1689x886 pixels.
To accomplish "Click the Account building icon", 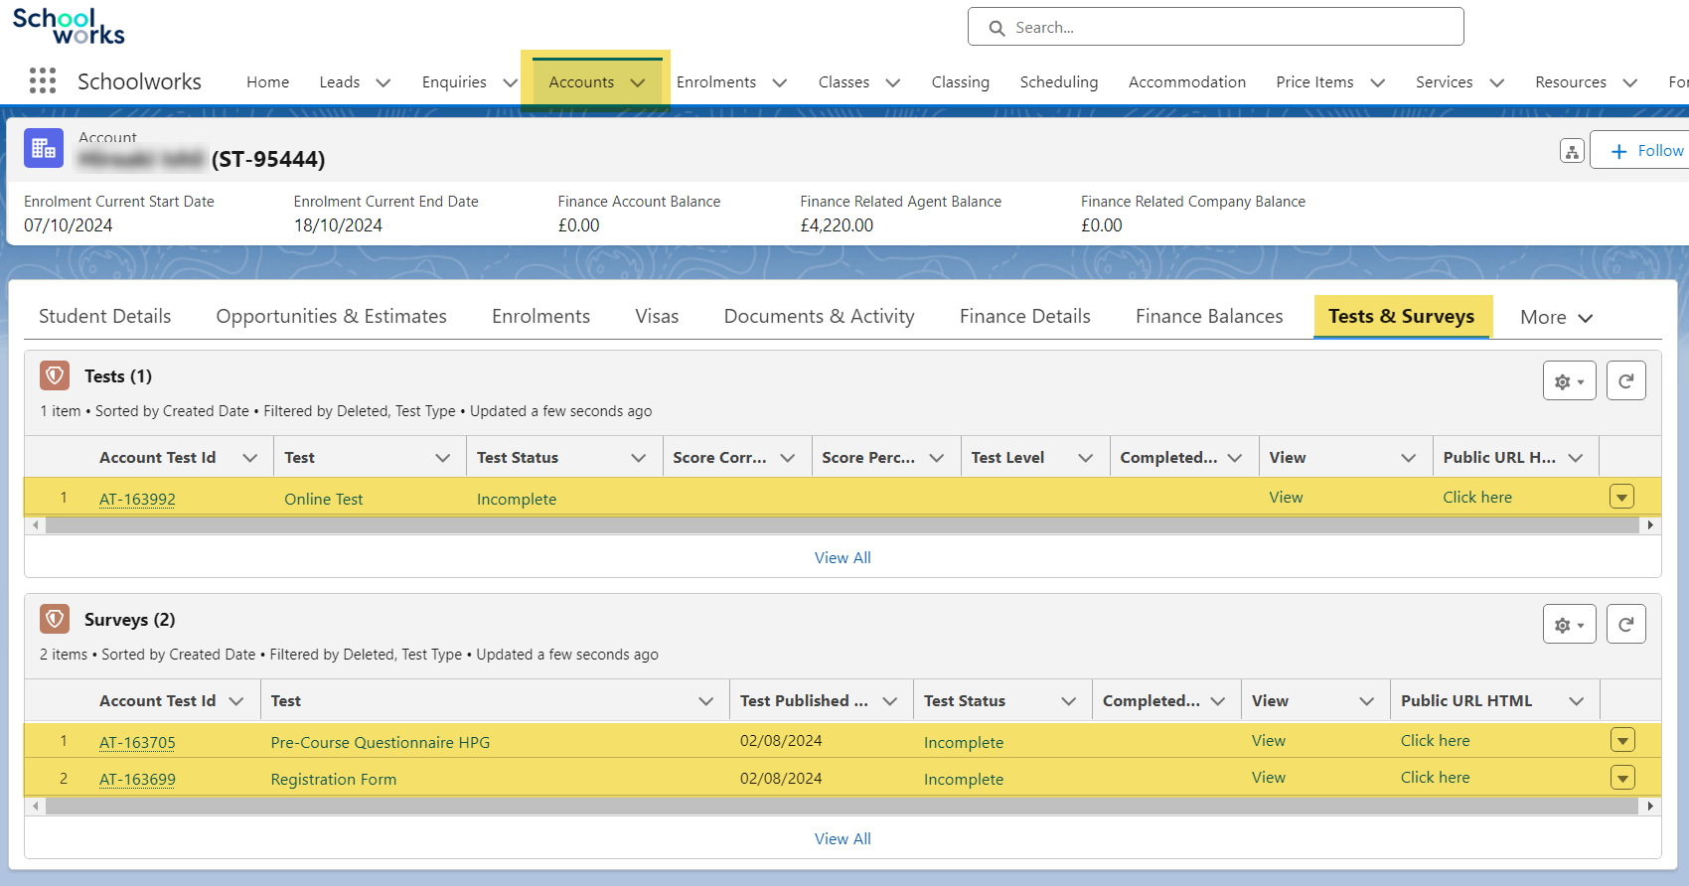I will pyautogui.click(x=44, y=148).
